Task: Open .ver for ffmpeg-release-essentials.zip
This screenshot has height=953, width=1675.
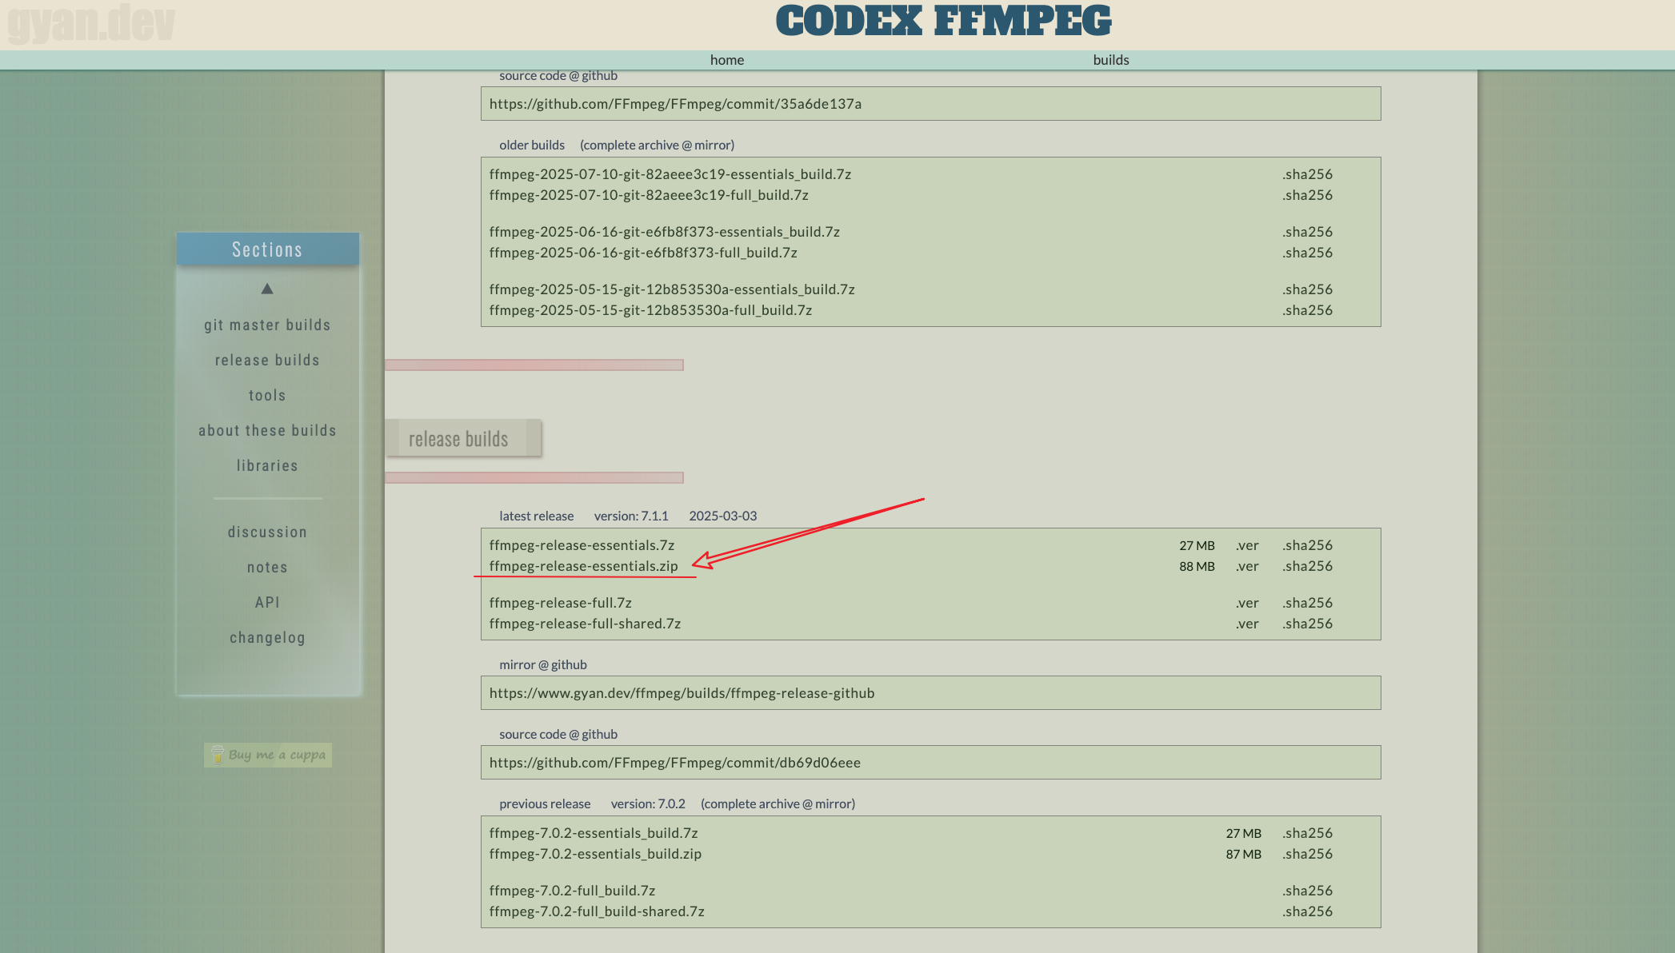Action: pyautogui.click(x=1247, y=566)
